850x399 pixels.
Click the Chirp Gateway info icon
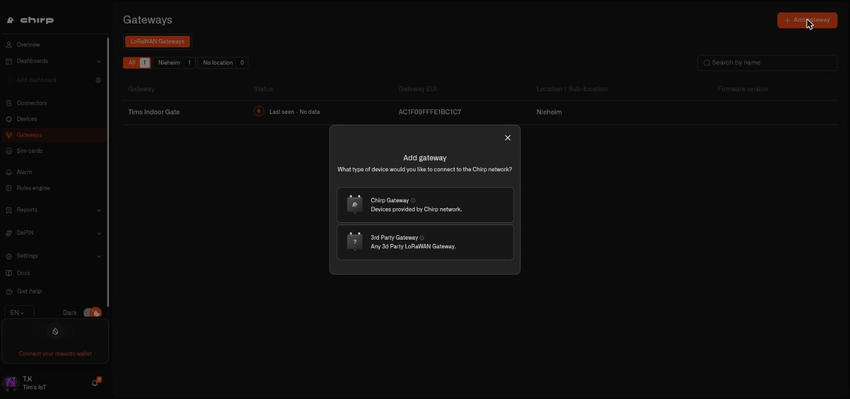coord(413,201)
